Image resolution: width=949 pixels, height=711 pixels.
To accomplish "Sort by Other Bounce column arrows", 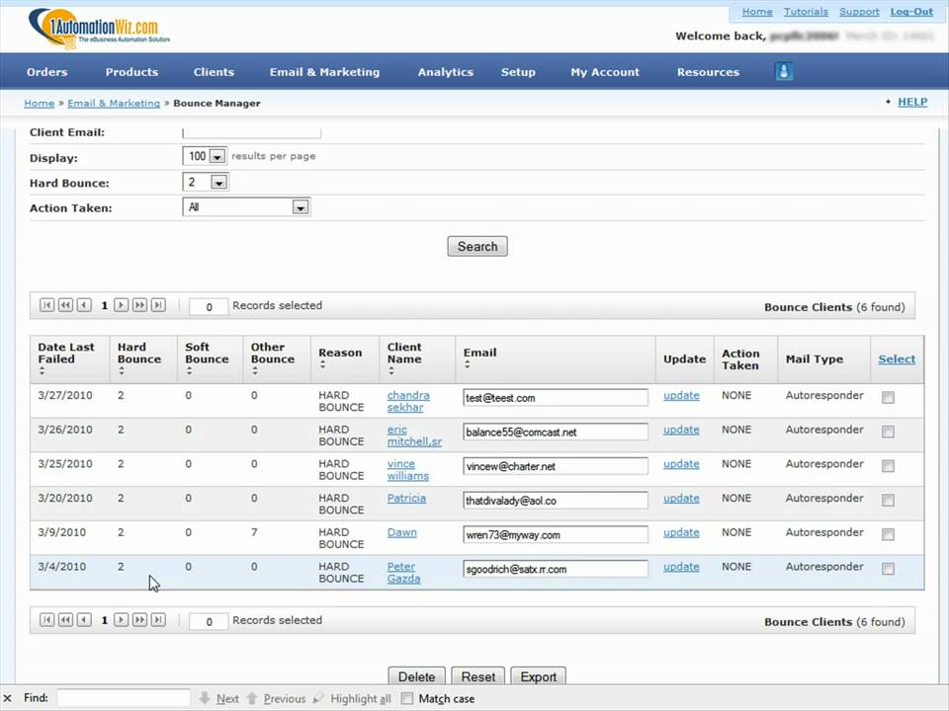I will [255, 371].
